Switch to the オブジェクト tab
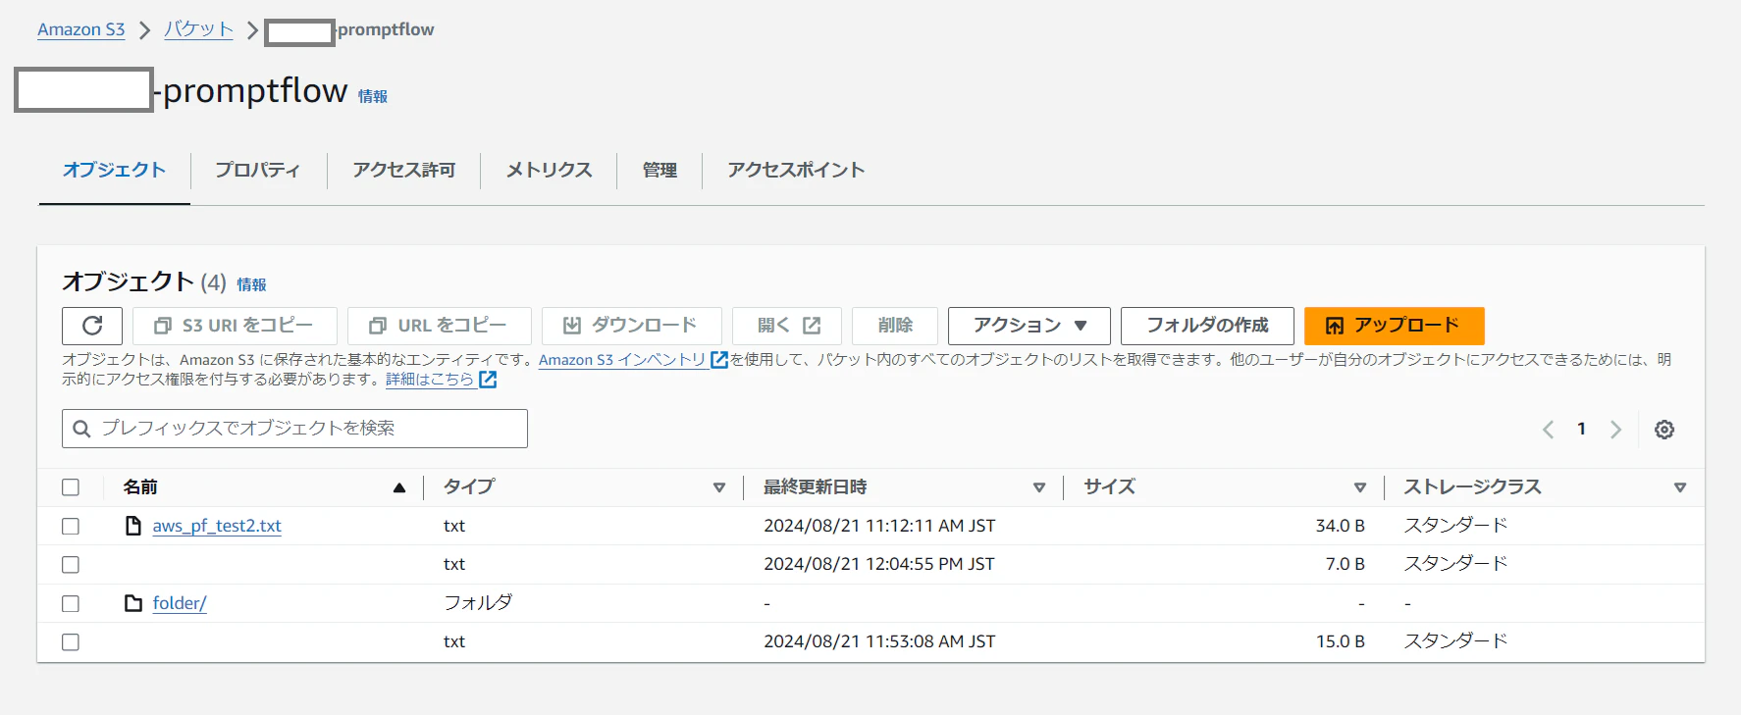Image resolution: width=1741 pixels, height=715 pixels. pyautogui.click(x=115, y=170)
